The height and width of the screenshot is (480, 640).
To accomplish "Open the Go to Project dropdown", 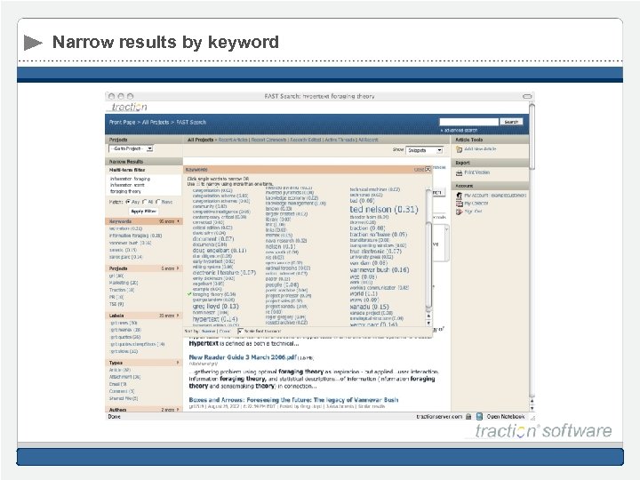I will coord(131,149).
